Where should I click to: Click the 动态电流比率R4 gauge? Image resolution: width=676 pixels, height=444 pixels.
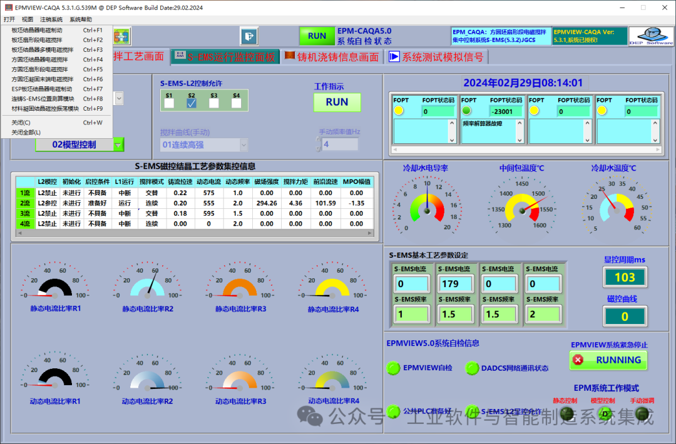[x=332, y=373]
